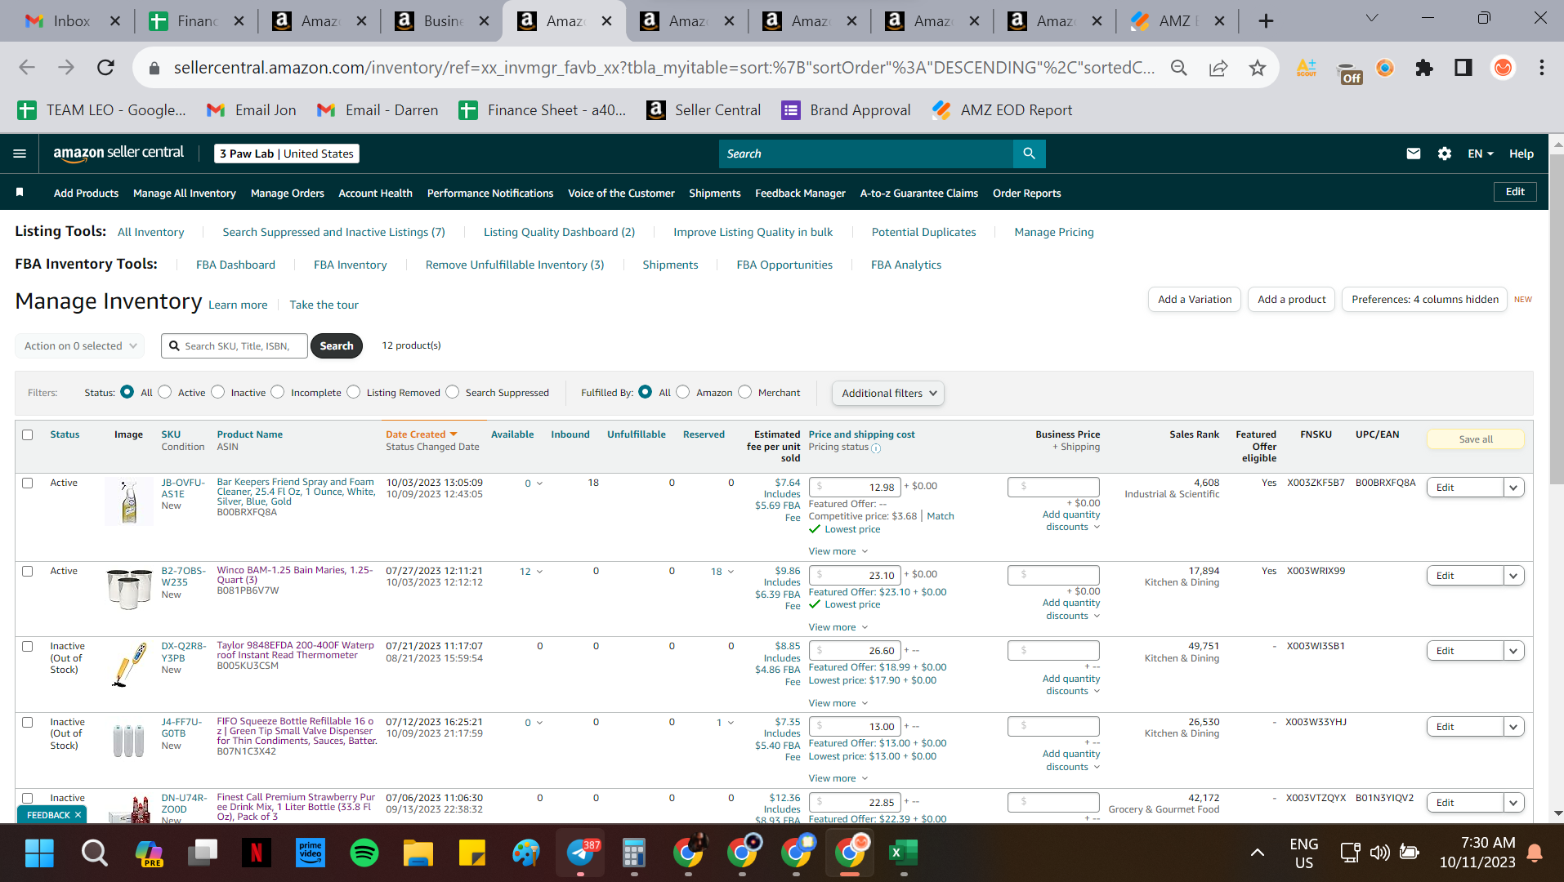
Task: Open the Chrome three-dot menu
Action: pyautogui.click(x=1542, y=68)
